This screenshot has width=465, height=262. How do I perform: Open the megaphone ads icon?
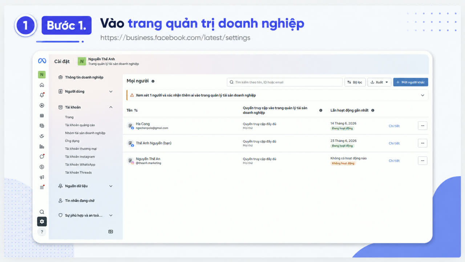(x=42, y=177)
